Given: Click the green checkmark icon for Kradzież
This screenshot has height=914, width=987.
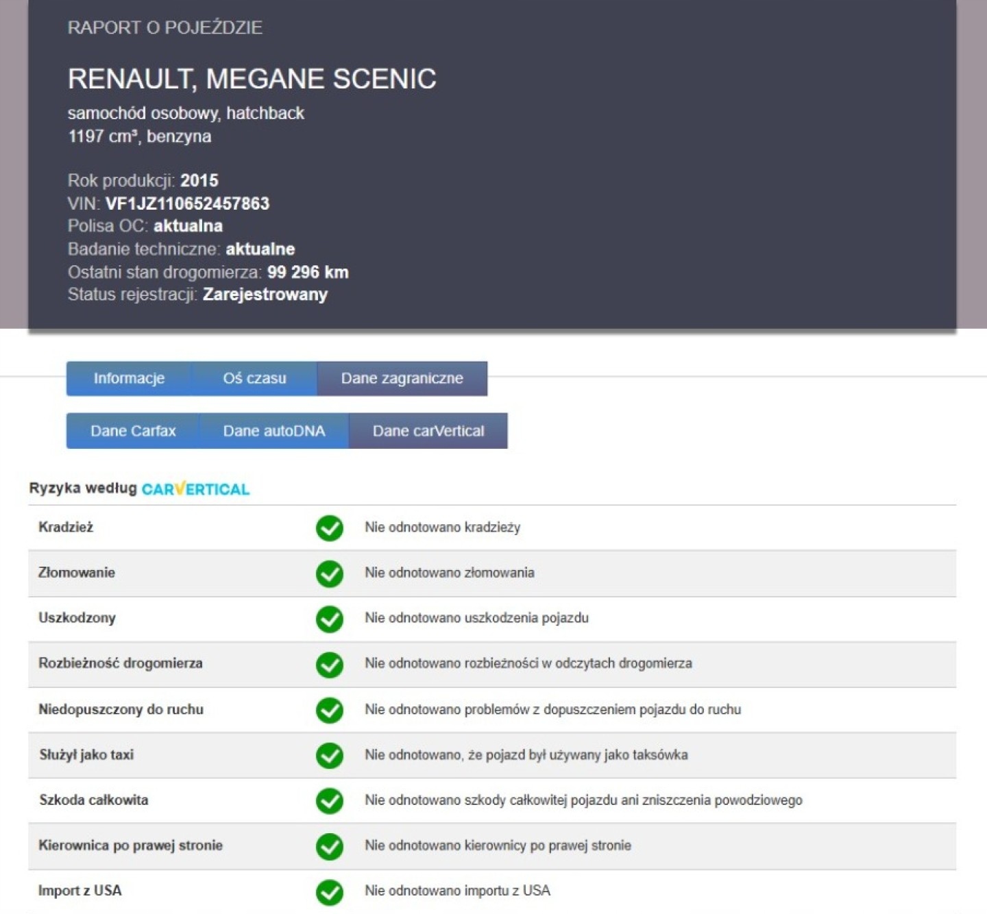Looking at the screenshot, I should tap(329, 528).
